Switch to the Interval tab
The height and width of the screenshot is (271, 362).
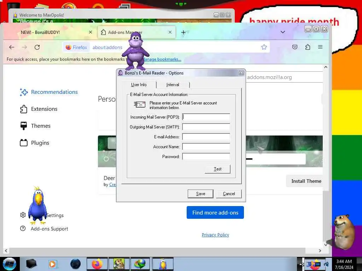(x=173, y=85)
